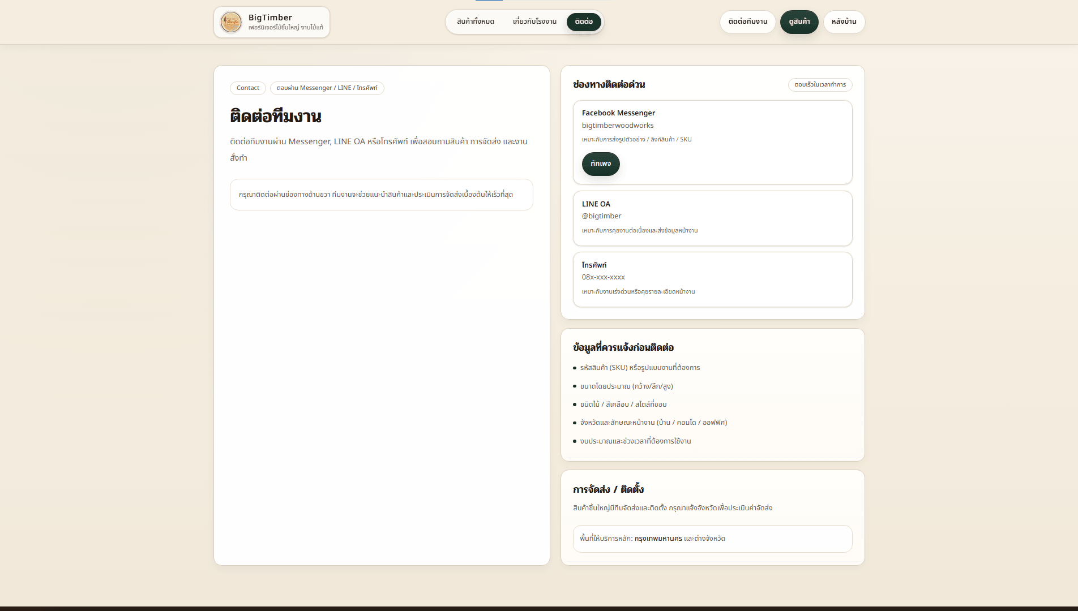The height and width of the screenshot is (611, 1078).
Task: Click the @bigtimber LINE ID
Action: click(601, 216)
